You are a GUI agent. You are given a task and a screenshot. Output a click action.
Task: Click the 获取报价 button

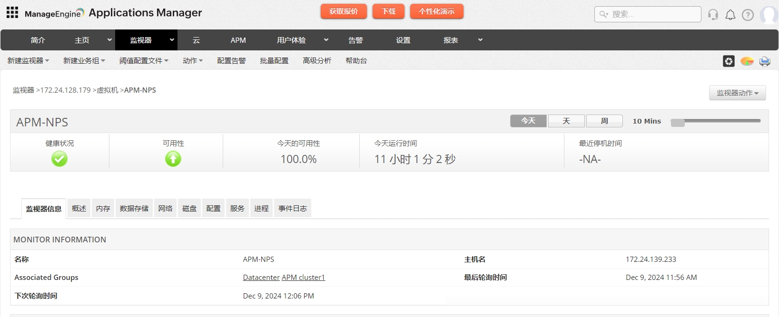click(344, 11)
